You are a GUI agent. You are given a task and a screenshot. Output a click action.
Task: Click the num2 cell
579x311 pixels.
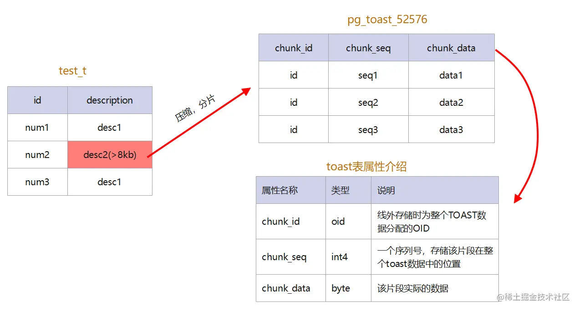[x=37, y=154]
